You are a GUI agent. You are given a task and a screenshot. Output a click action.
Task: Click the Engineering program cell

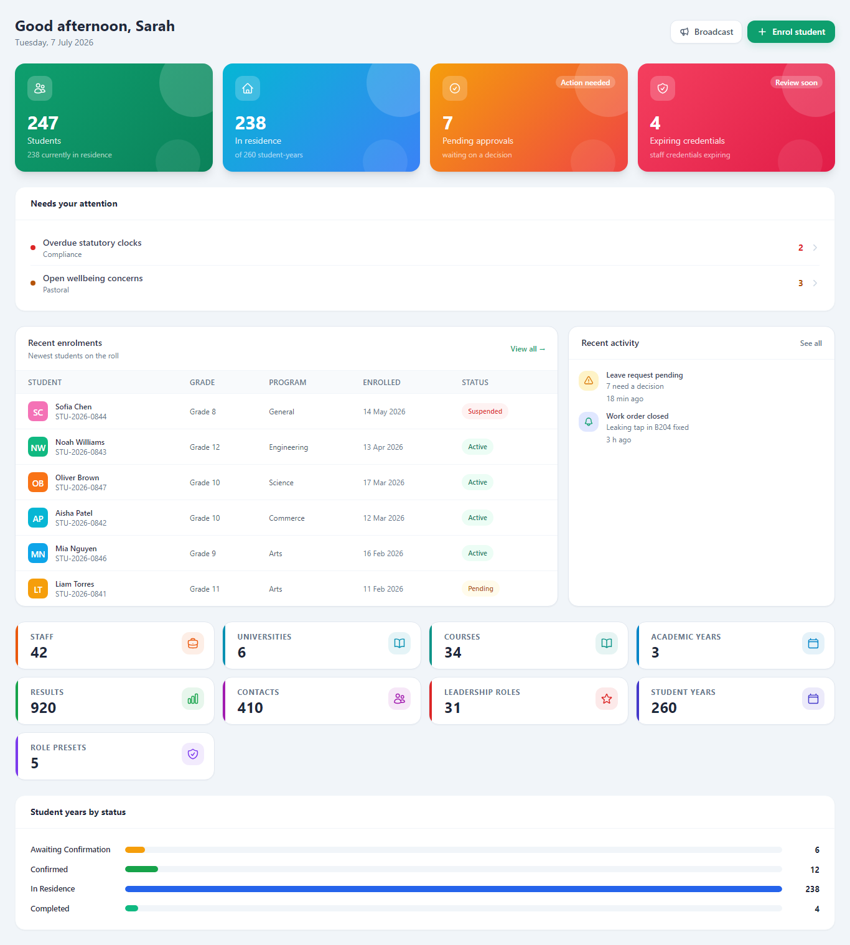(x=288, y=447)
